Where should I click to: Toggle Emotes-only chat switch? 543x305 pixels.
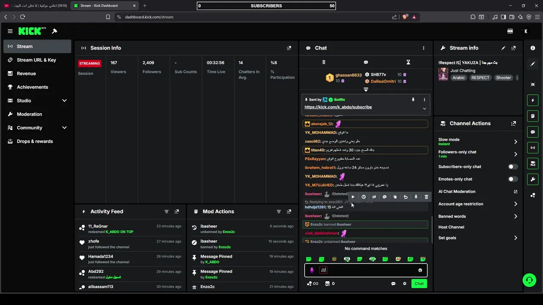[x=513, y=179]
